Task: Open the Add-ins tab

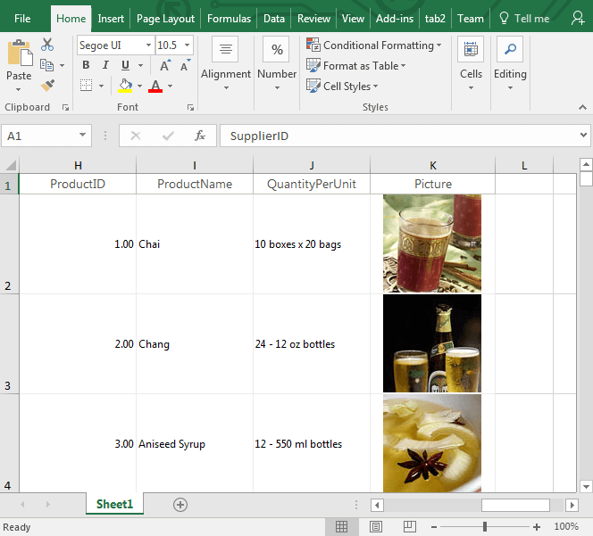Action: [395, 19]
